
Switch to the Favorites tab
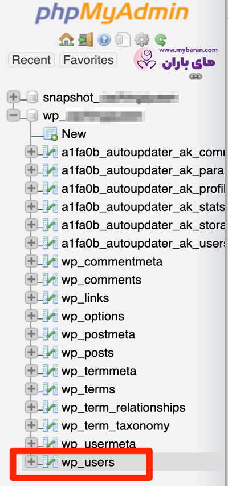click(x=88, y=60)
